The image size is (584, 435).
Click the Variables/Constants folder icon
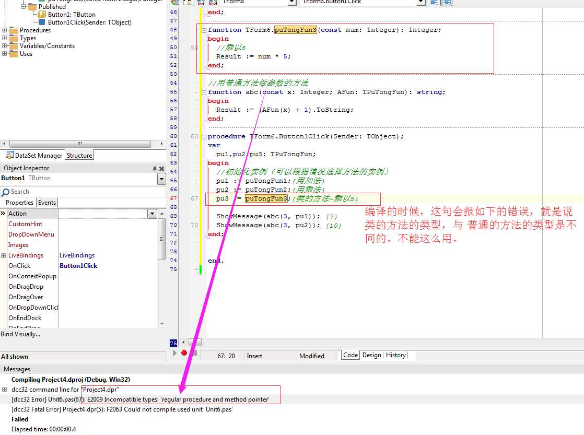(x=14, y=46)
